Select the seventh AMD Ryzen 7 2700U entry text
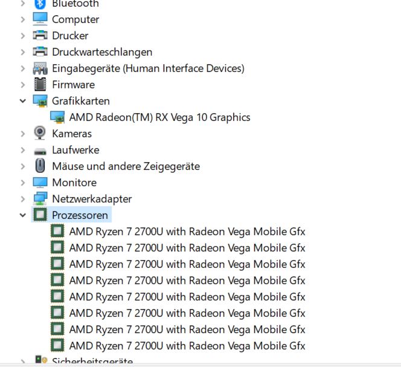 187,330
